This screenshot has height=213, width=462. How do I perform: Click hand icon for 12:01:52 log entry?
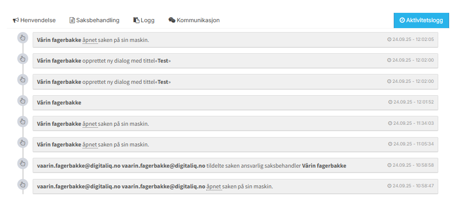pos(22,101)
